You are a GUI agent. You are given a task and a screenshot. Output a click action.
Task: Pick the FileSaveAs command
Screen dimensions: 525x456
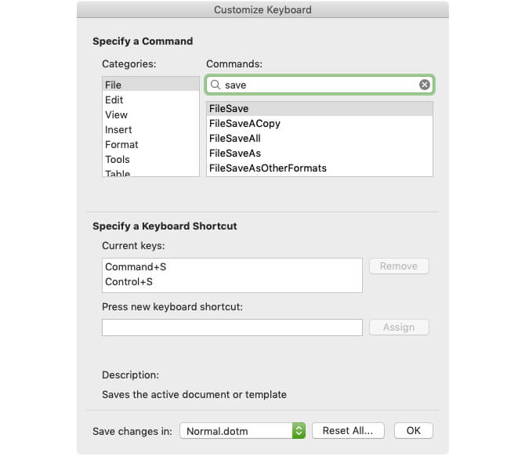click(x=235, y=154)
